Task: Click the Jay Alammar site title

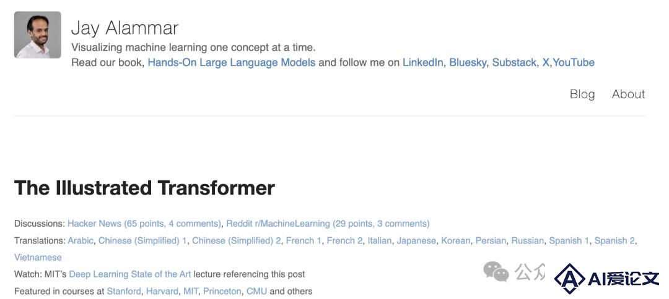Action: coord(125,28)
